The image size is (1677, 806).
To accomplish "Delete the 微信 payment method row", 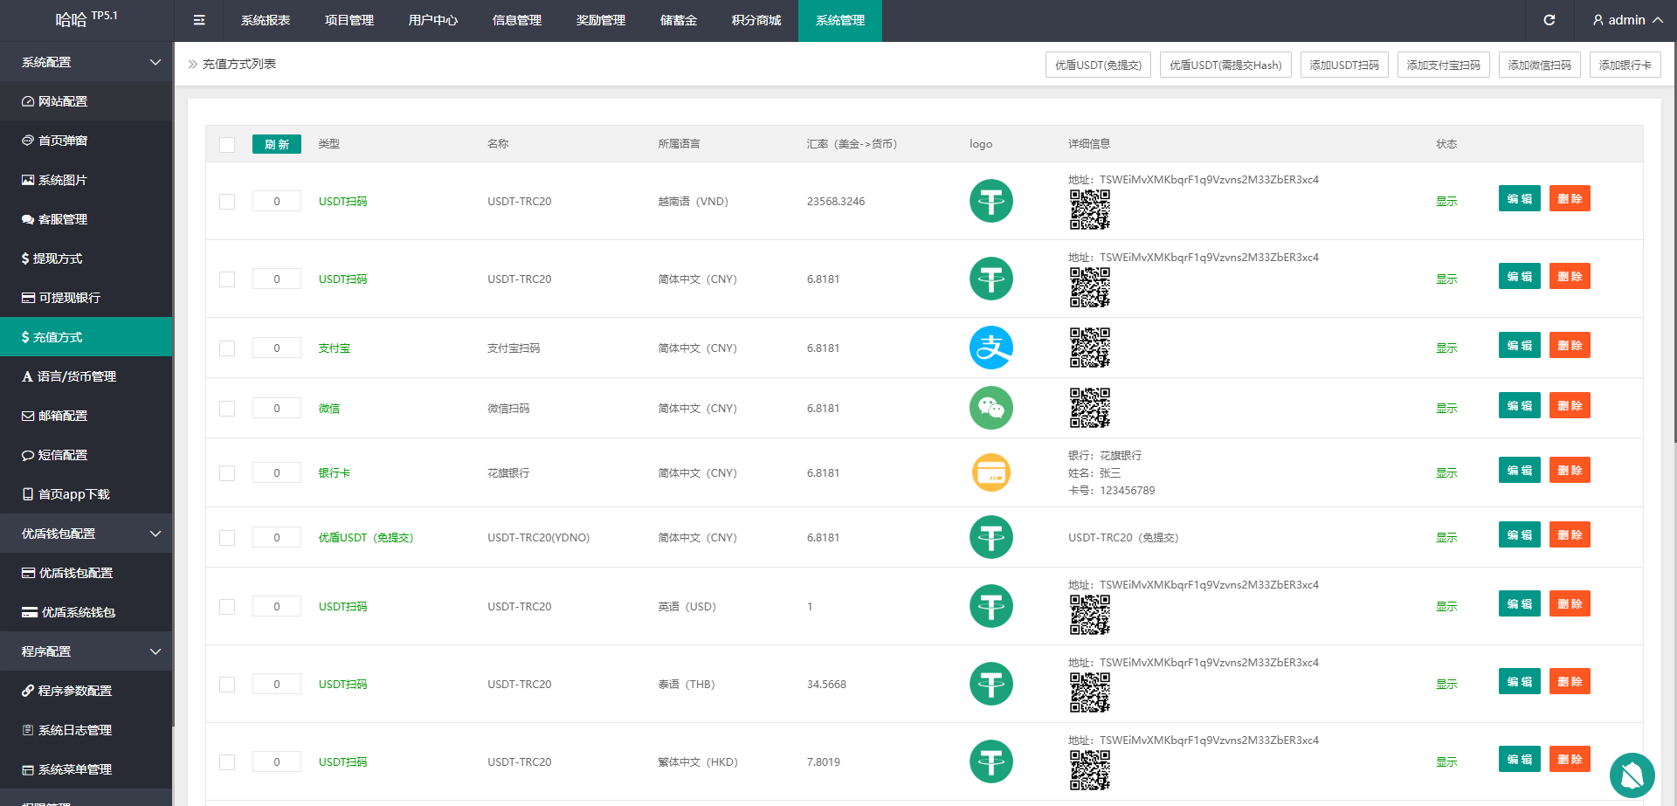I will 1569,406.
